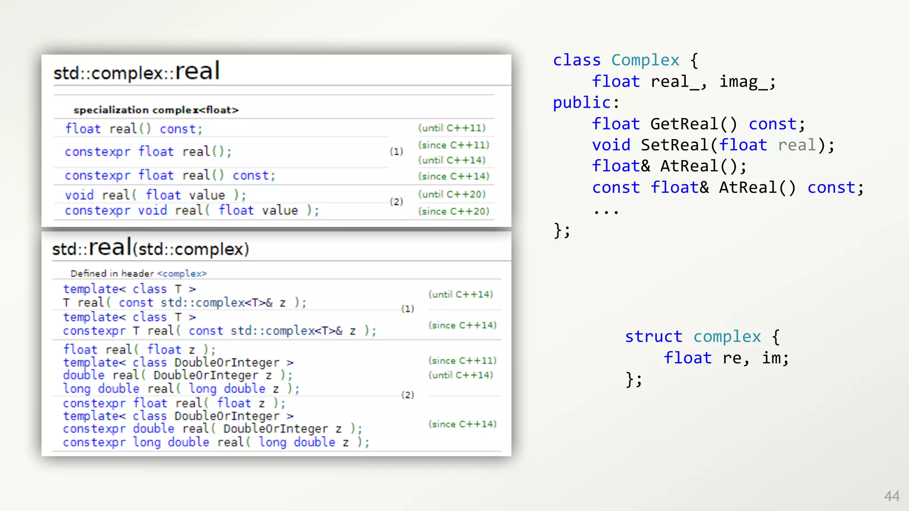The height and width of the screenshot is (511, 909).
Task: Click the 'float real() const;' declaration
Action: 134,129
